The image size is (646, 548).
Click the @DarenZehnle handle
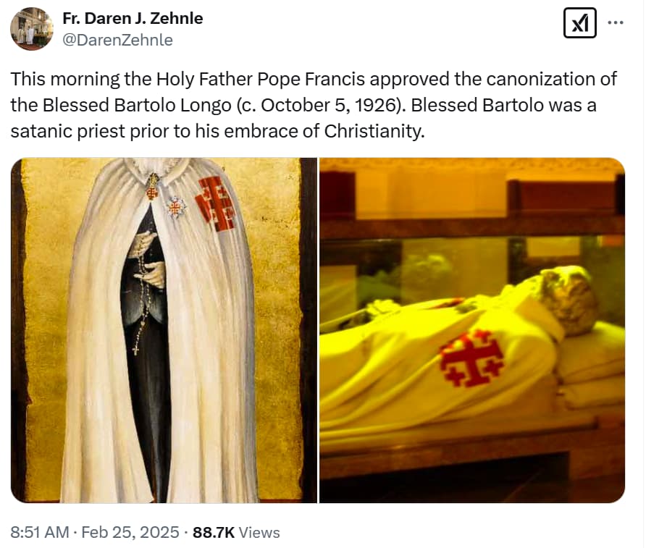pos(117,40)
